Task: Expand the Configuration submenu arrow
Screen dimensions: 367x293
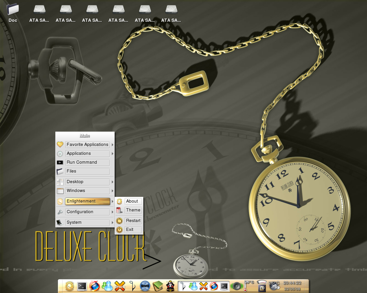Action: click(x=112, y=212)
